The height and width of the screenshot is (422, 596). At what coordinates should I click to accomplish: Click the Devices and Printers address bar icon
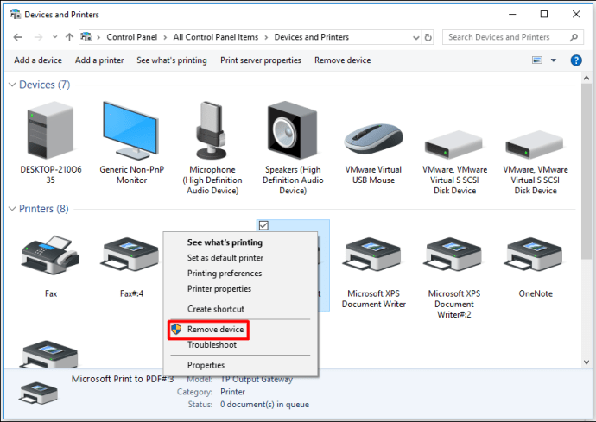(86, 37)
